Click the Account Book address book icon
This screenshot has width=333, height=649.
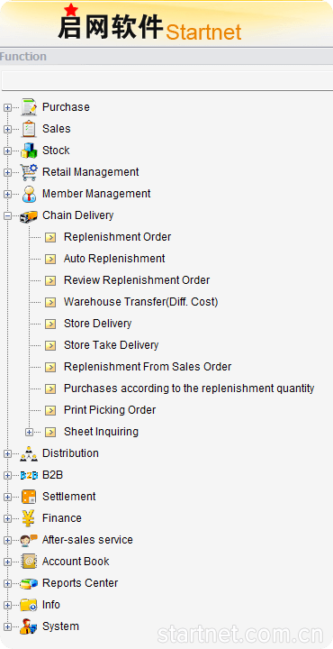point(29,562)
